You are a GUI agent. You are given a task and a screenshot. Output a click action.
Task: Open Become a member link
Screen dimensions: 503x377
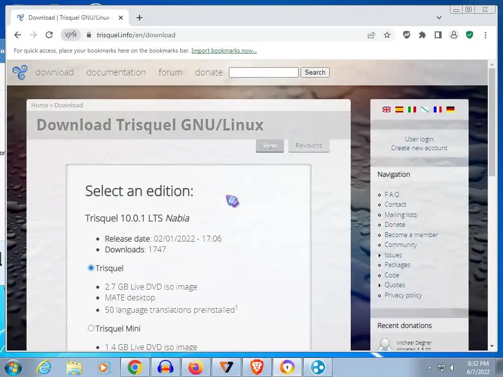(411, 235)
